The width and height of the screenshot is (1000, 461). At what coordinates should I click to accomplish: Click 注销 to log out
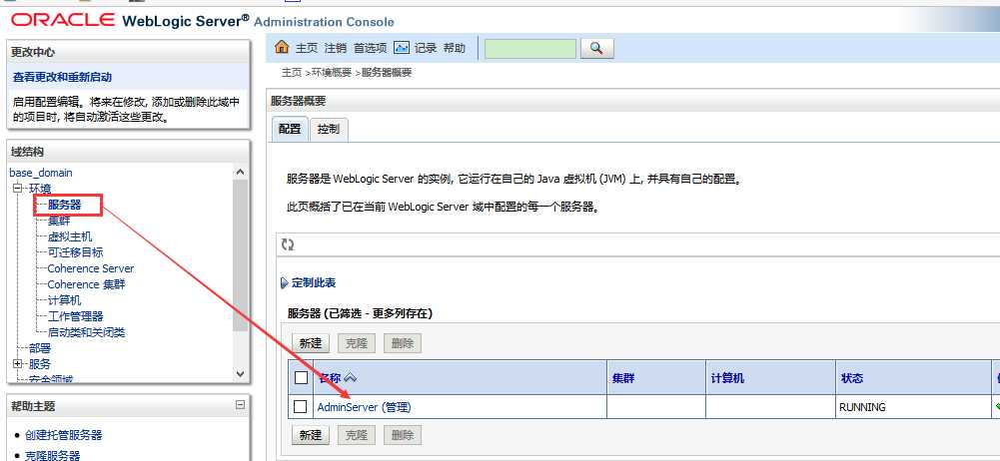click(x=335, y=48)
